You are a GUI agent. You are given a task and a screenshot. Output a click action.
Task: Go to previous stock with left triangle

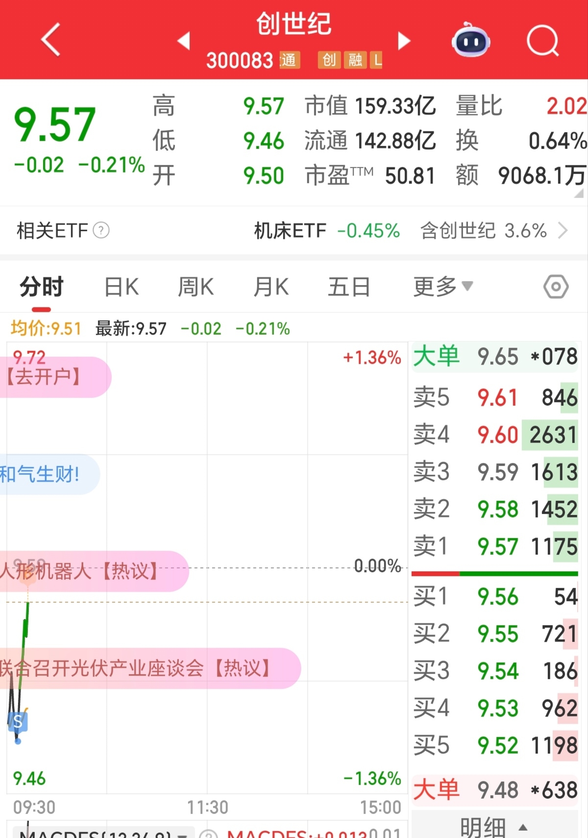[184, 41]
